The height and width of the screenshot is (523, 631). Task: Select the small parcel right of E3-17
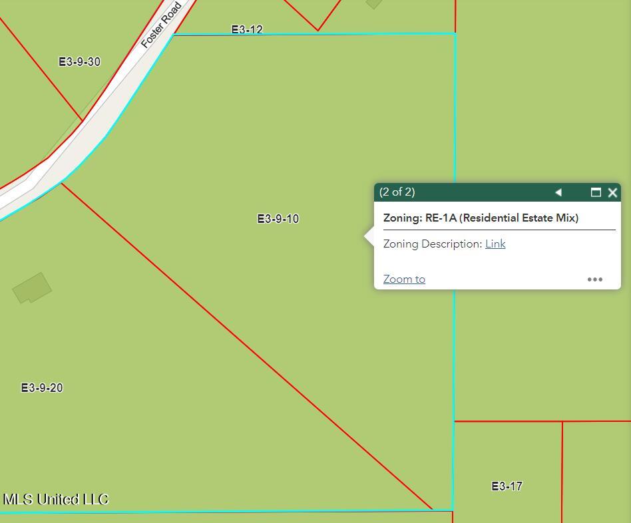pos(596,472)
